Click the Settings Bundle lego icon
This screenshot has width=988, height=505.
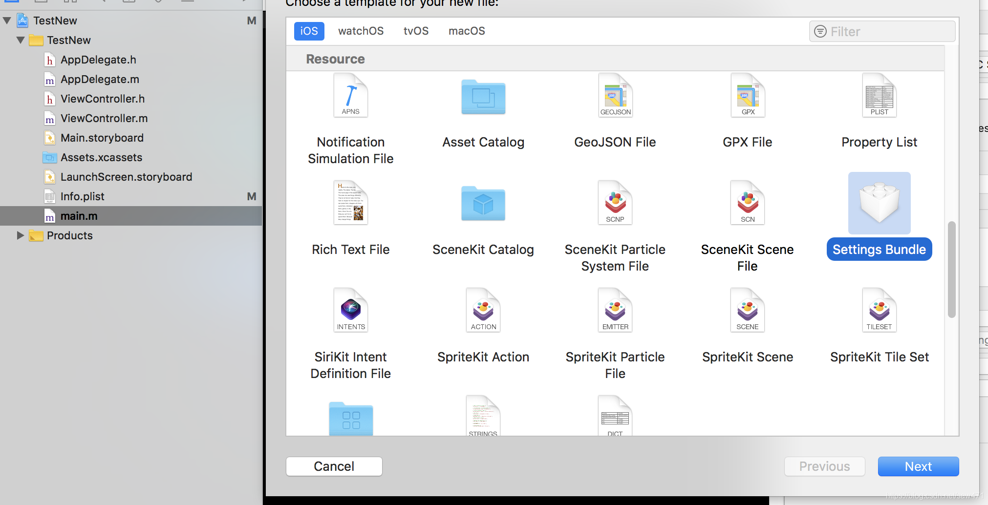(x=880, y=203)
